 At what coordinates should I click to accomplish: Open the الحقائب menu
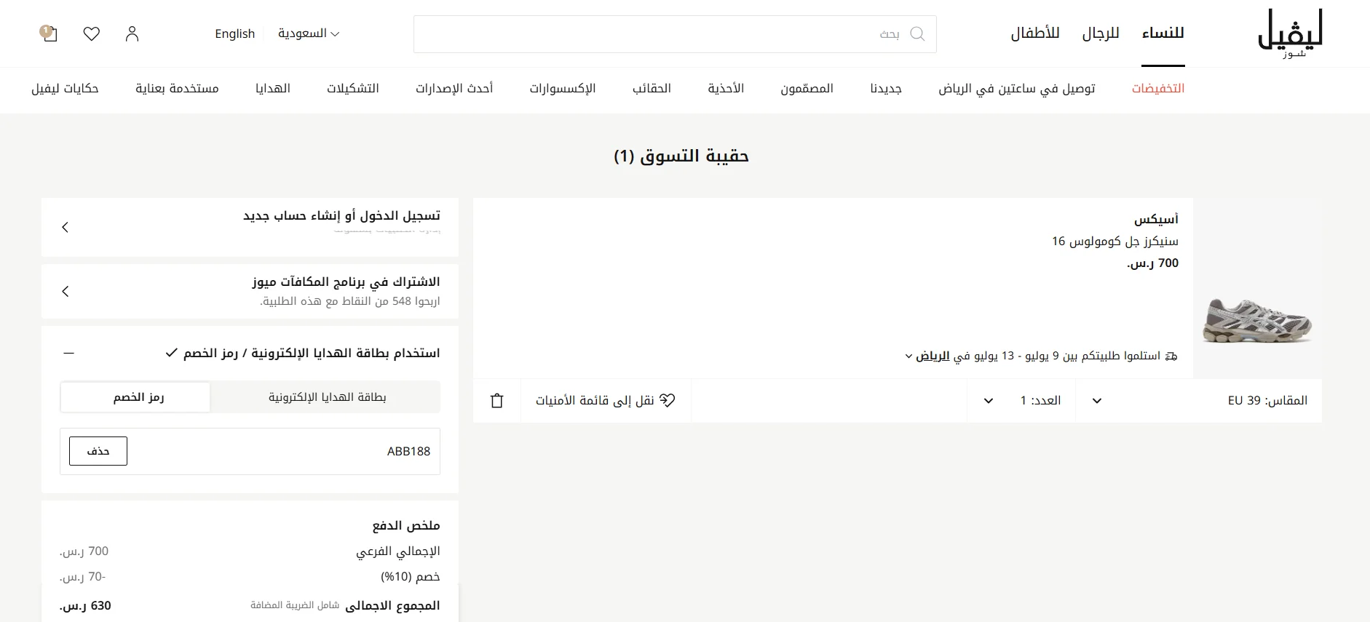click(652, 88)
